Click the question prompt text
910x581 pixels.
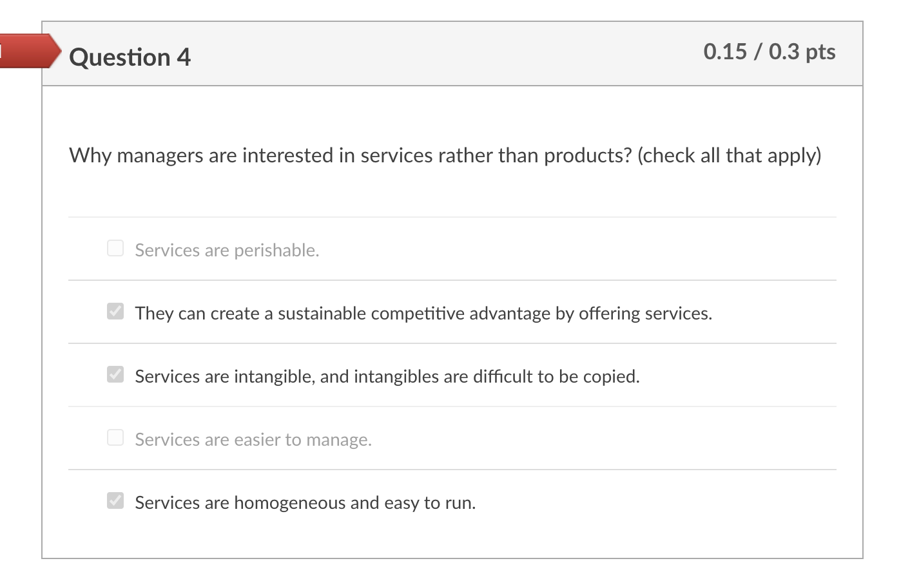pos(445,155)
